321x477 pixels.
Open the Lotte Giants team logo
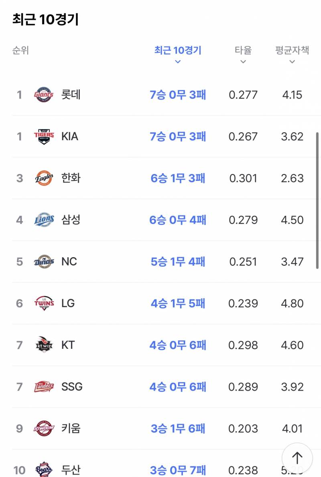click(44, 94)
